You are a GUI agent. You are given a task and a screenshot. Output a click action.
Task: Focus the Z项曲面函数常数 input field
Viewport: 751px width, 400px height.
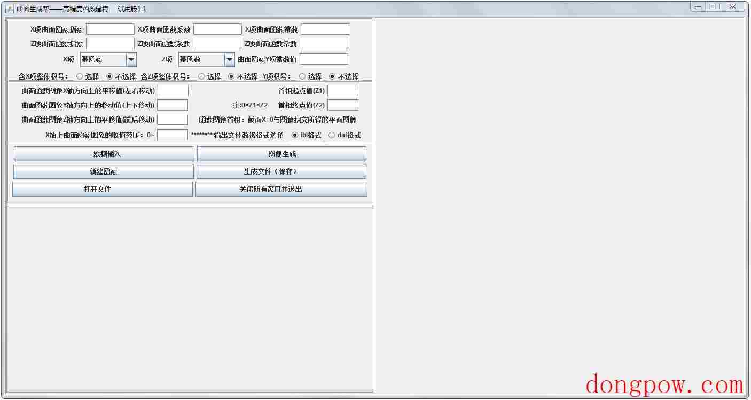coord(324,43)
